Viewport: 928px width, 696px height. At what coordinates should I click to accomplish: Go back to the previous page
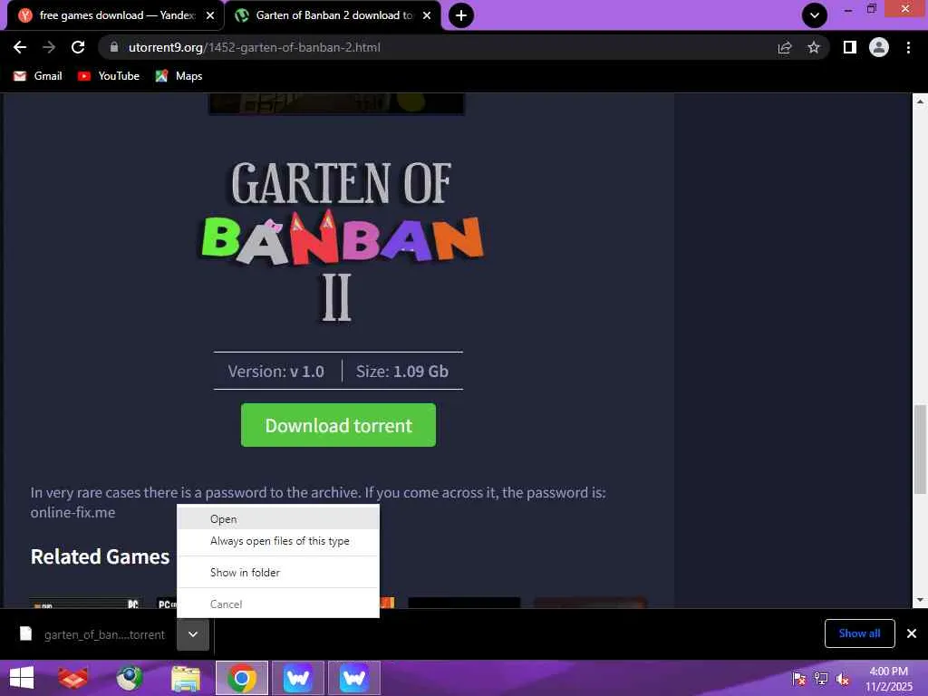[x=20, y=47]
